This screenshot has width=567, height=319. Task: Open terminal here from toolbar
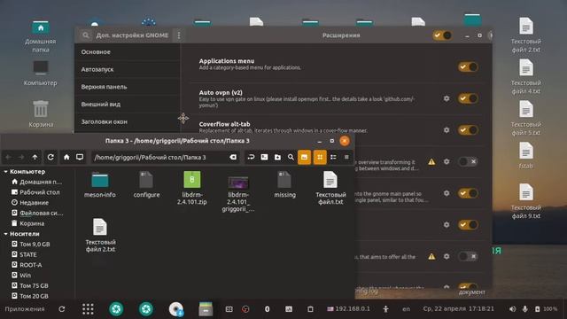click(x=264, y=157)
